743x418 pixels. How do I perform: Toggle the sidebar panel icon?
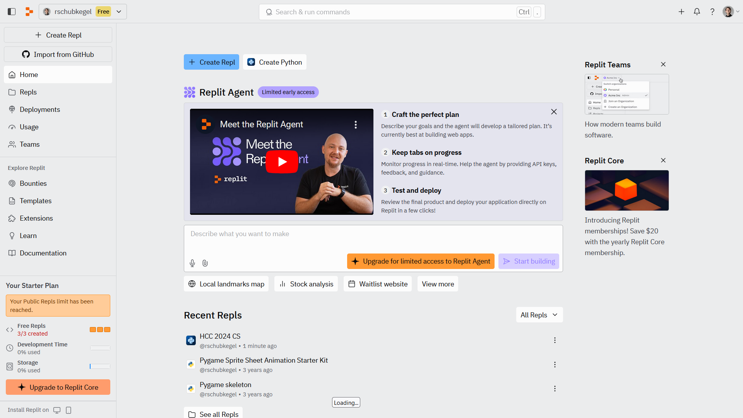pos(12,12)
